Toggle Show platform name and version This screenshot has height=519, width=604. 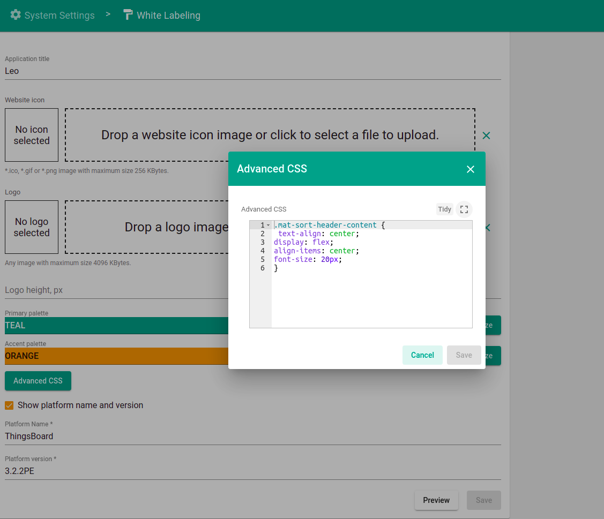point(9,405)
